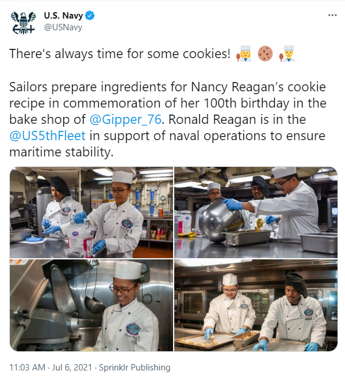
Task: Click the blue verified badge icon
Action: (x=90, y=16)
